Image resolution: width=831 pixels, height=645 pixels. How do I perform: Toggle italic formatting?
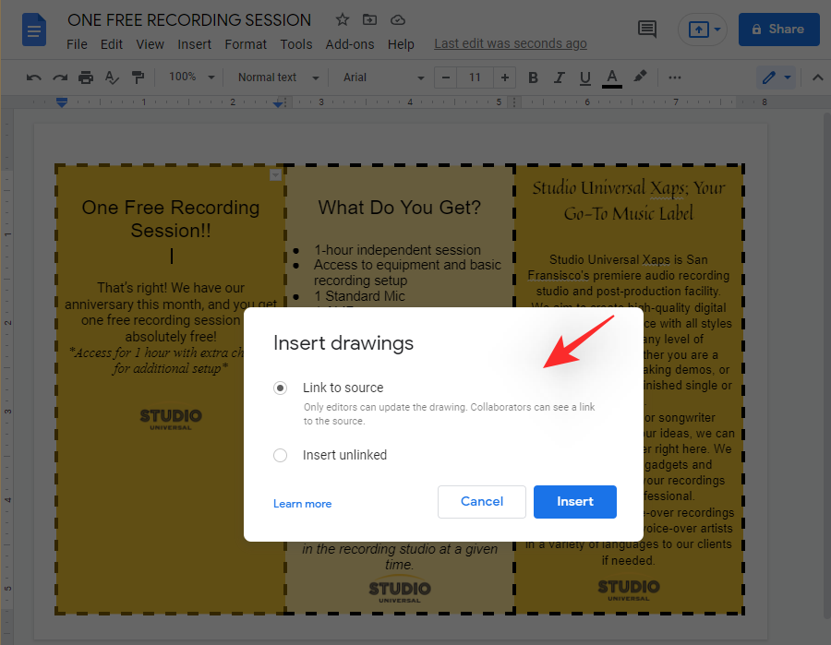click(x=559, y=78)
